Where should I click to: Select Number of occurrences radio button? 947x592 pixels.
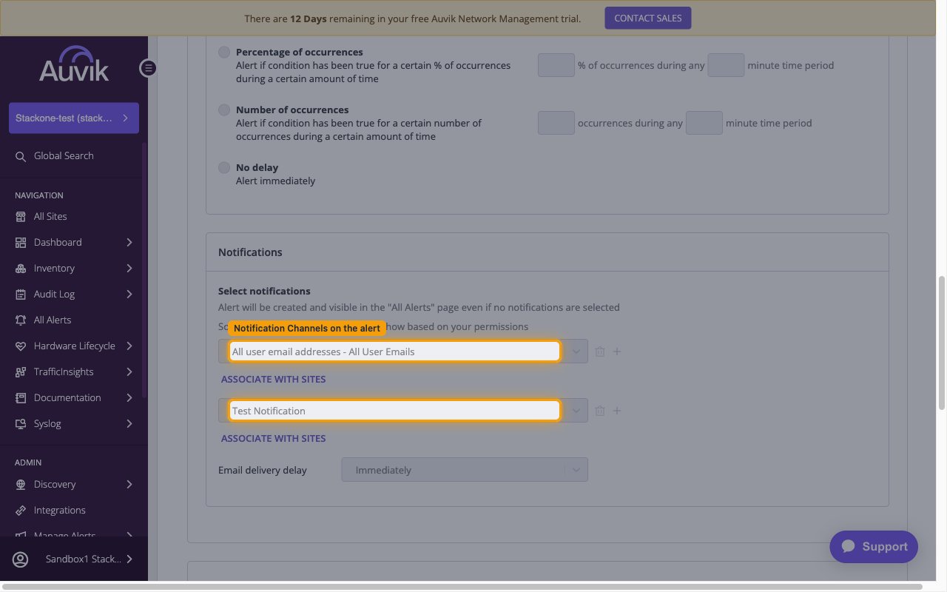[224, 110]
